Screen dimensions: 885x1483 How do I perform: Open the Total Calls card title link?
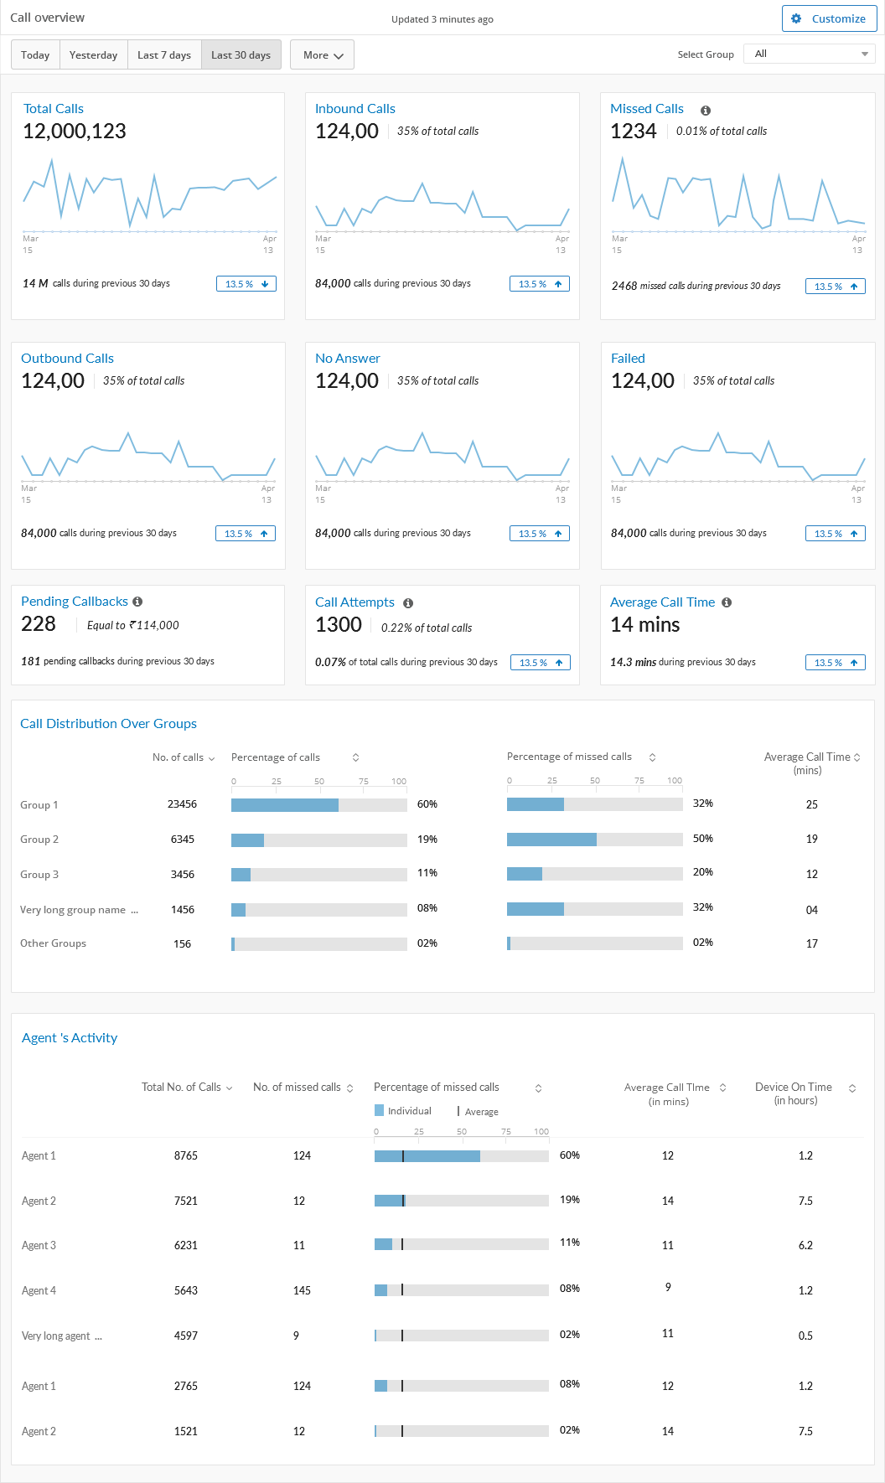click(x=54, y=109)
